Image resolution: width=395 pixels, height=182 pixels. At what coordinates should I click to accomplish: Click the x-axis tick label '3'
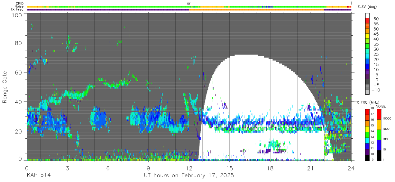click(x=67, y=168)
